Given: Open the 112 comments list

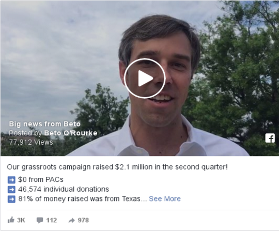Looking at the screenshot, I should tap(52, 220).
